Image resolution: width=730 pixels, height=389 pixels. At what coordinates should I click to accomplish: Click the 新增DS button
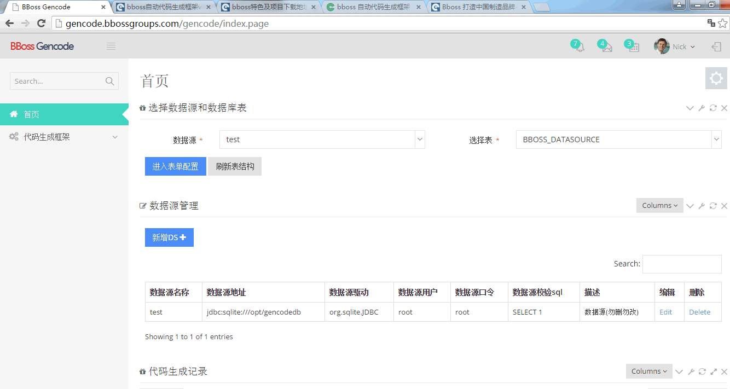click(x=169, y=237)
